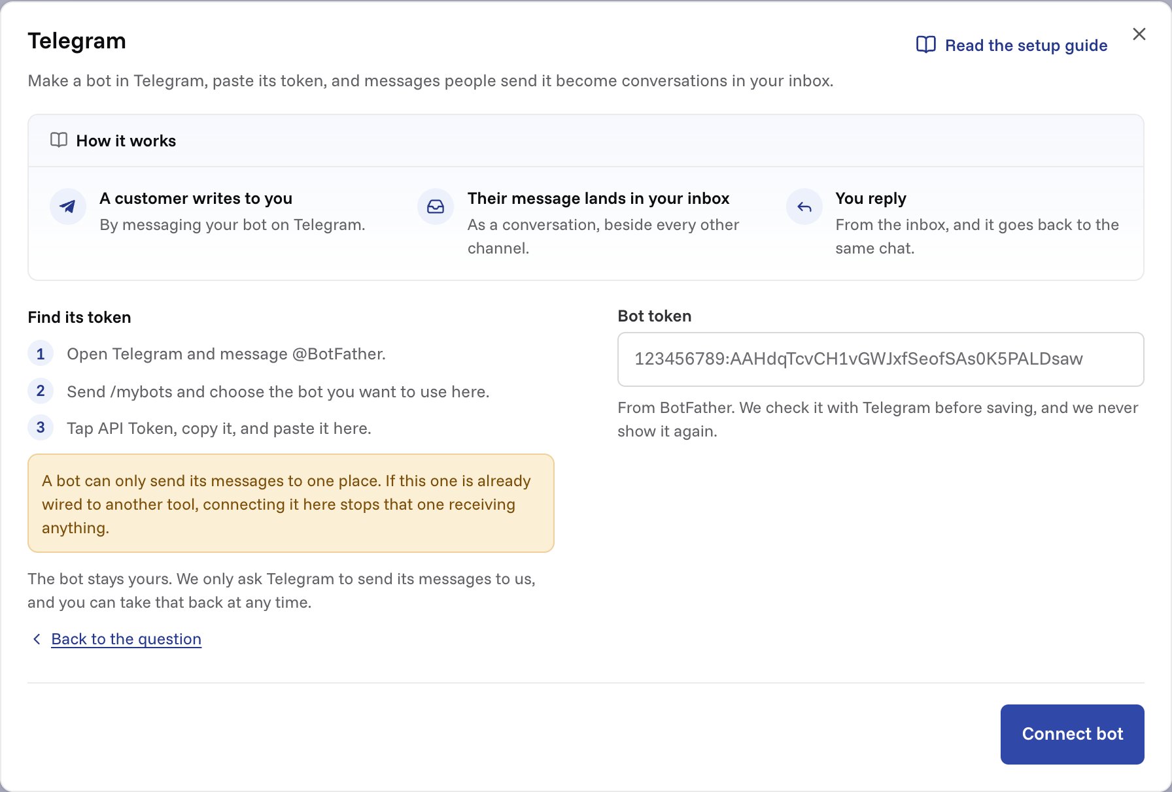Click the 'Find its token' heading
The width and height of the screenshot is (1172, 792).
click(x=79, y=318)
